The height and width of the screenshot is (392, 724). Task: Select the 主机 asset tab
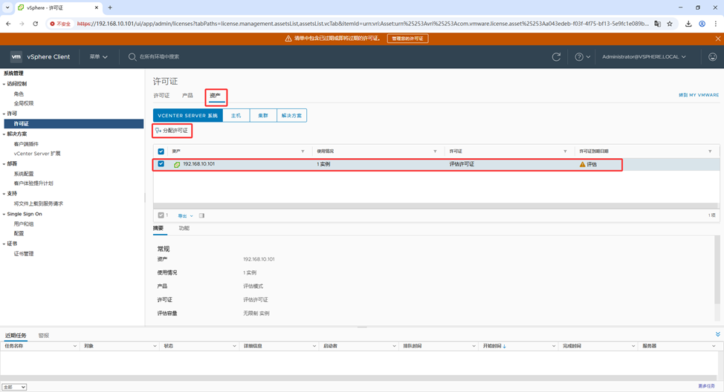(x=236, y=116)
